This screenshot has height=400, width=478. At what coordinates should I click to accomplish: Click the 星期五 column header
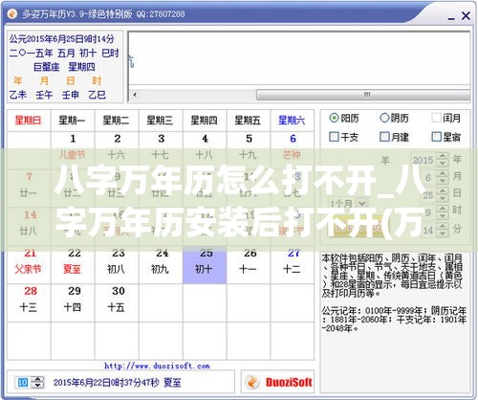(x=249, y=121)
